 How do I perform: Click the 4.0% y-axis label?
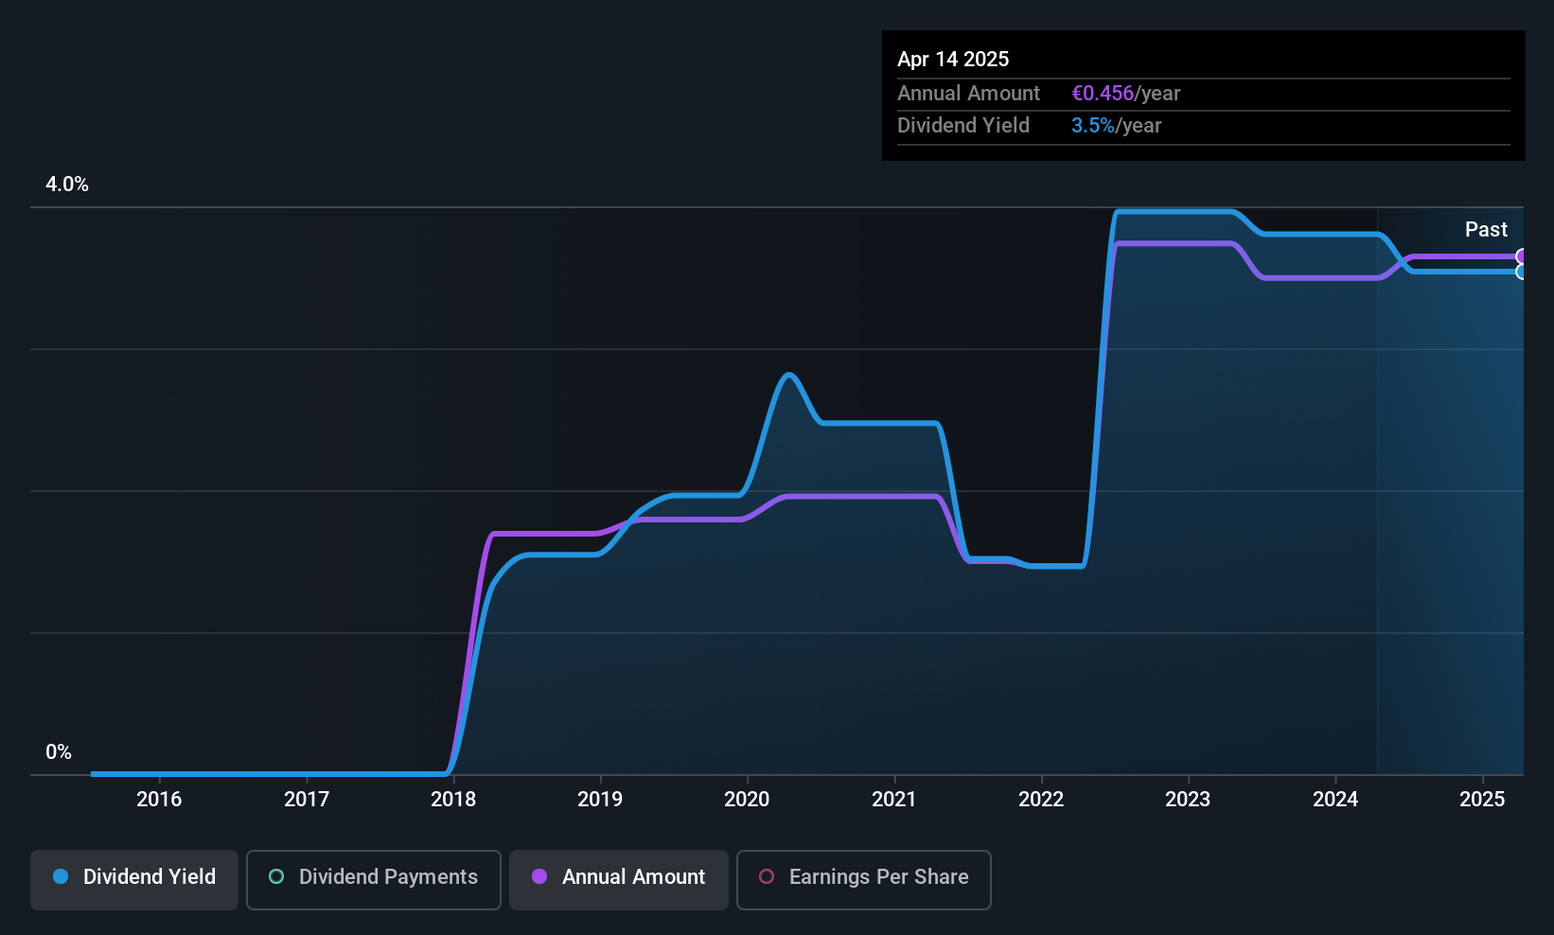(x=67, y=185)
